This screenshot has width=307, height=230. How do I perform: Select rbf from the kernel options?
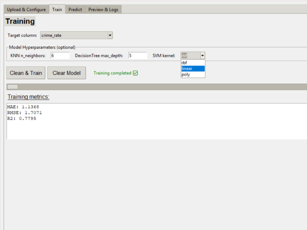pyautogui.click(x=193, y=62)
